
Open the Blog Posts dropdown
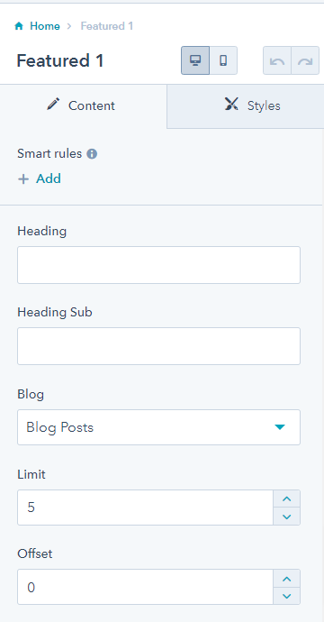point(158,427)
